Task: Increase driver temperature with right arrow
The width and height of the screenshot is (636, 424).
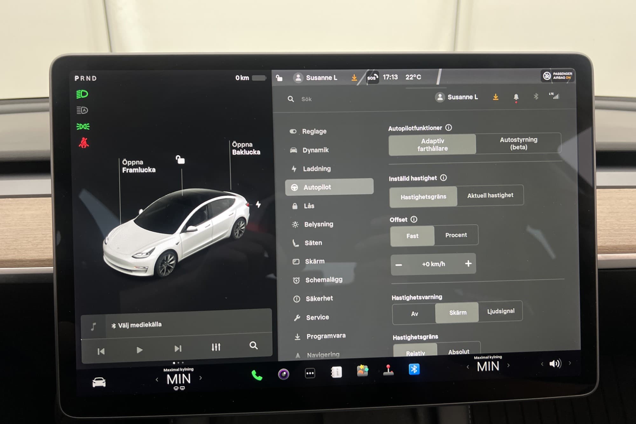Action: pyautogui.click(x=200, y=378)
